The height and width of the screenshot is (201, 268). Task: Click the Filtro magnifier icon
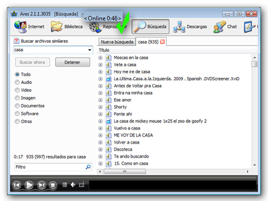[x=88, y=167]
